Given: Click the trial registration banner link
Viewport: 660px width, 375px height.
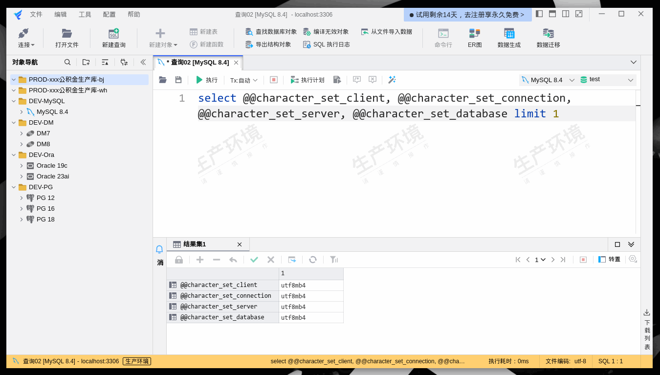Looking at the screenshot, I should coord(468,15).
